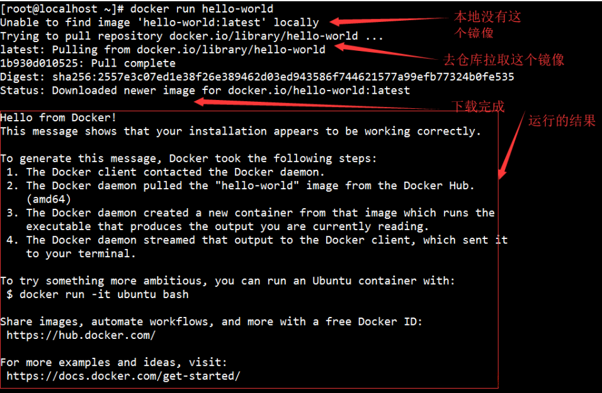Click the "Unable to find image" error line
This screenshot has height=393, width=602.
159,23
